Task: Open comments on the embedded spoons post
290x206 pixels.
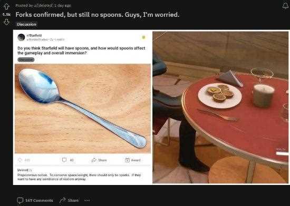Action: [67, 160]
